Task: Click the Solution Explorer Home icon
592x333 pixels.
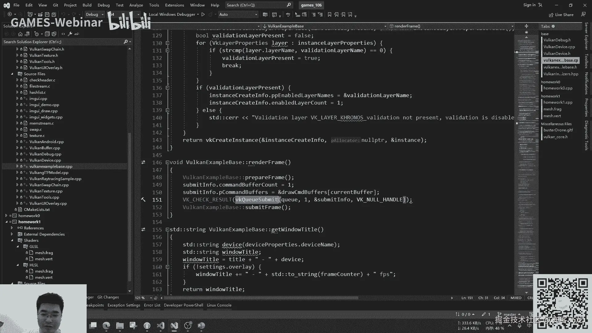Action: 20,34
